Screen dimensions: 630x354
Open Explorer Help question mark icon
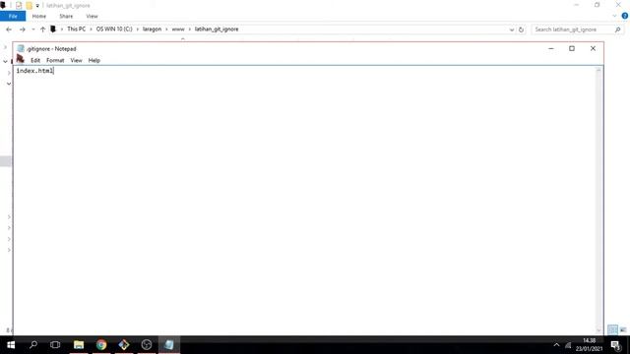pos(624,16)
